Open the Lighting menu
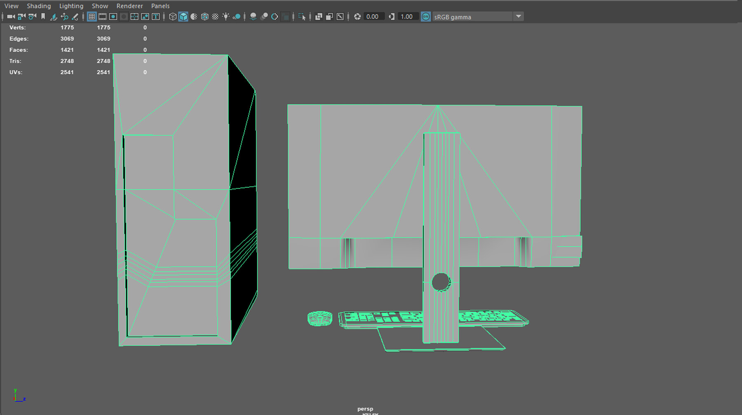Screen dimensions: 742x415 pos(71,5)
